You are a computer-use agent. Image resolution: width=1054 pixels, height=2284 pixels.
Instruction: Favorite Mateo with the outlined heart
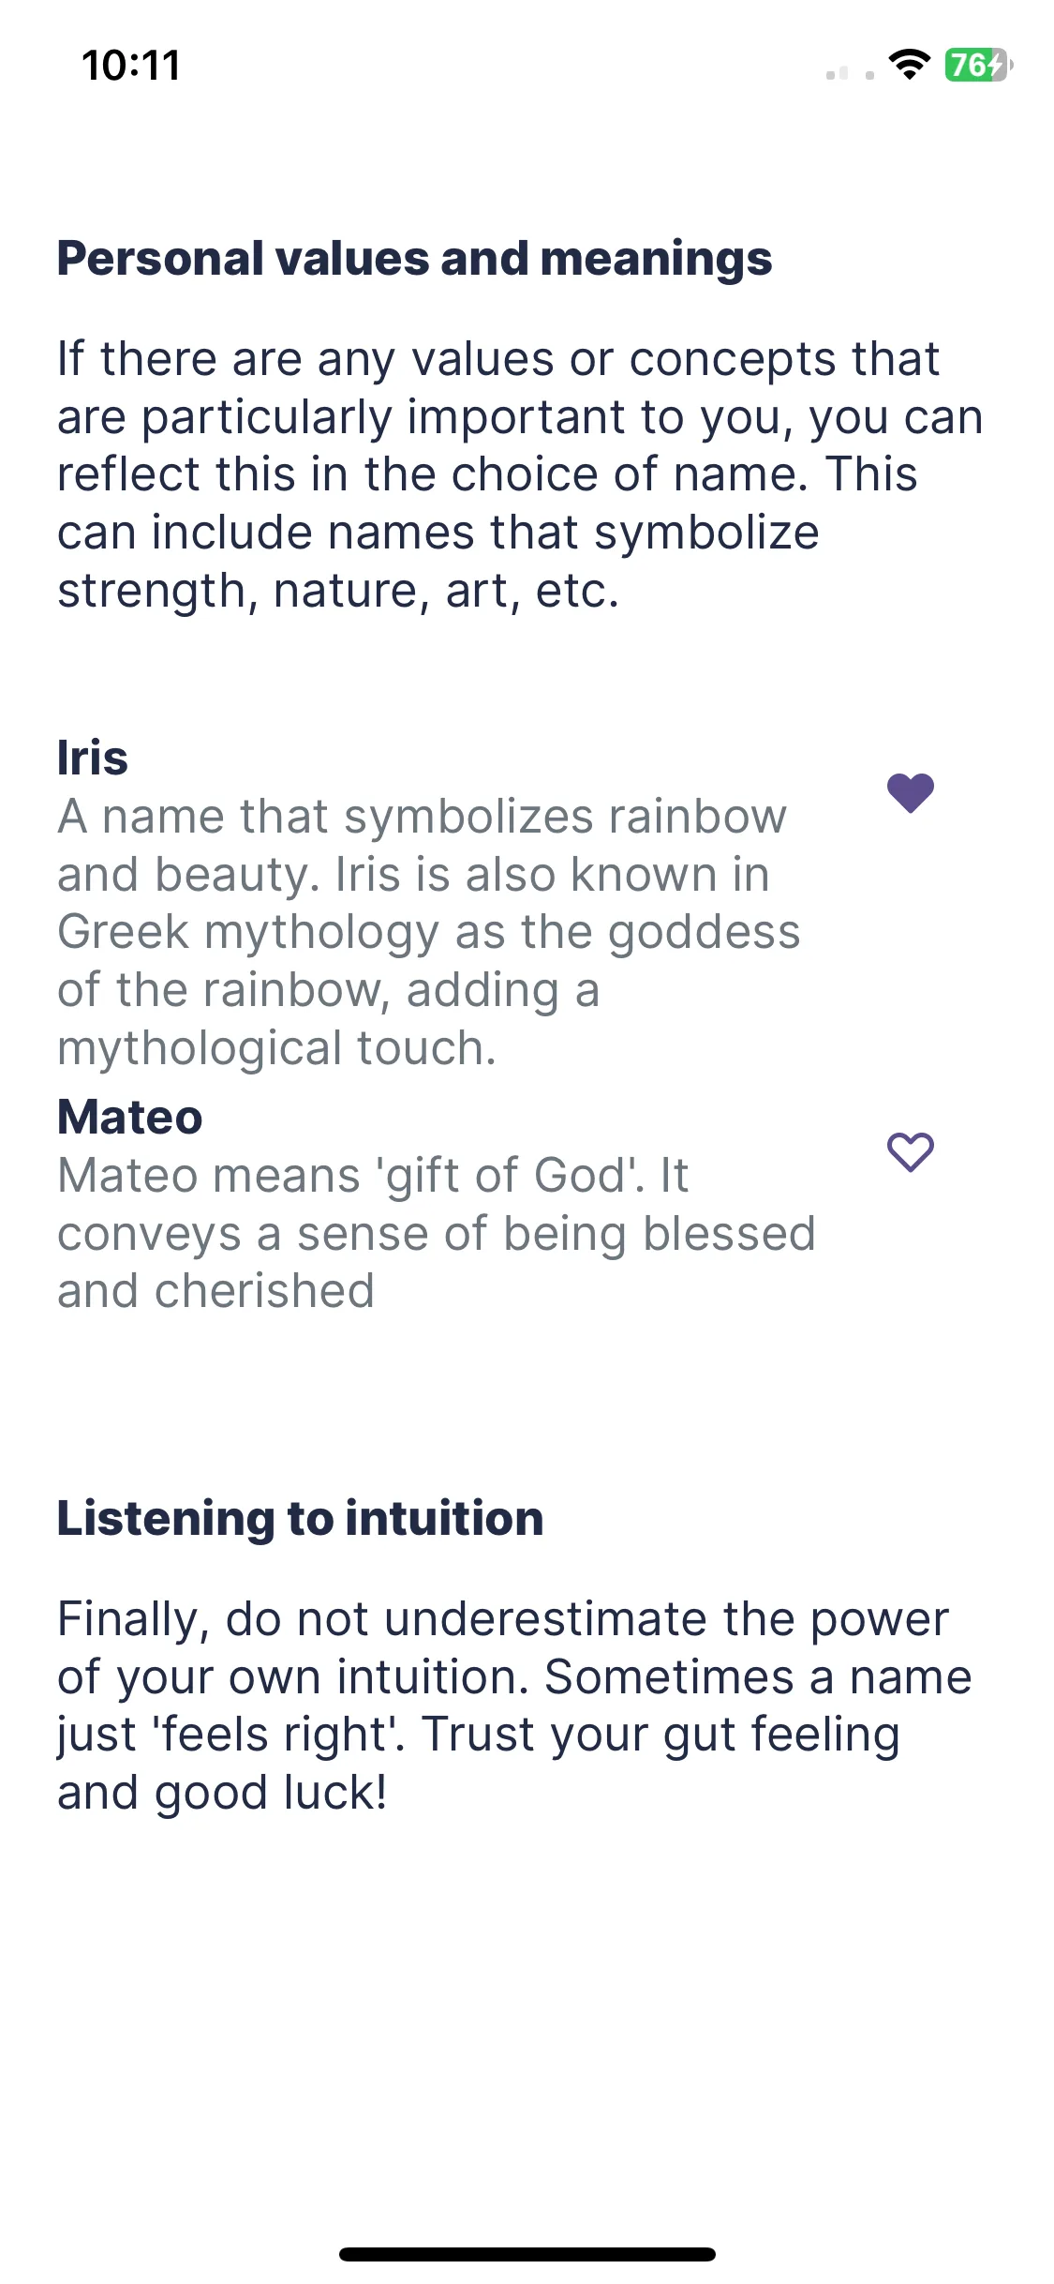[x=910, y=1152]
